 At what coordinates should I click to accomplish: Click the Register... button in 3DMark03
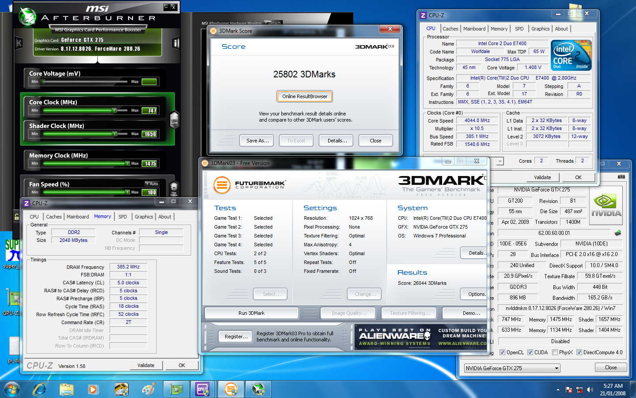(236, 337)
